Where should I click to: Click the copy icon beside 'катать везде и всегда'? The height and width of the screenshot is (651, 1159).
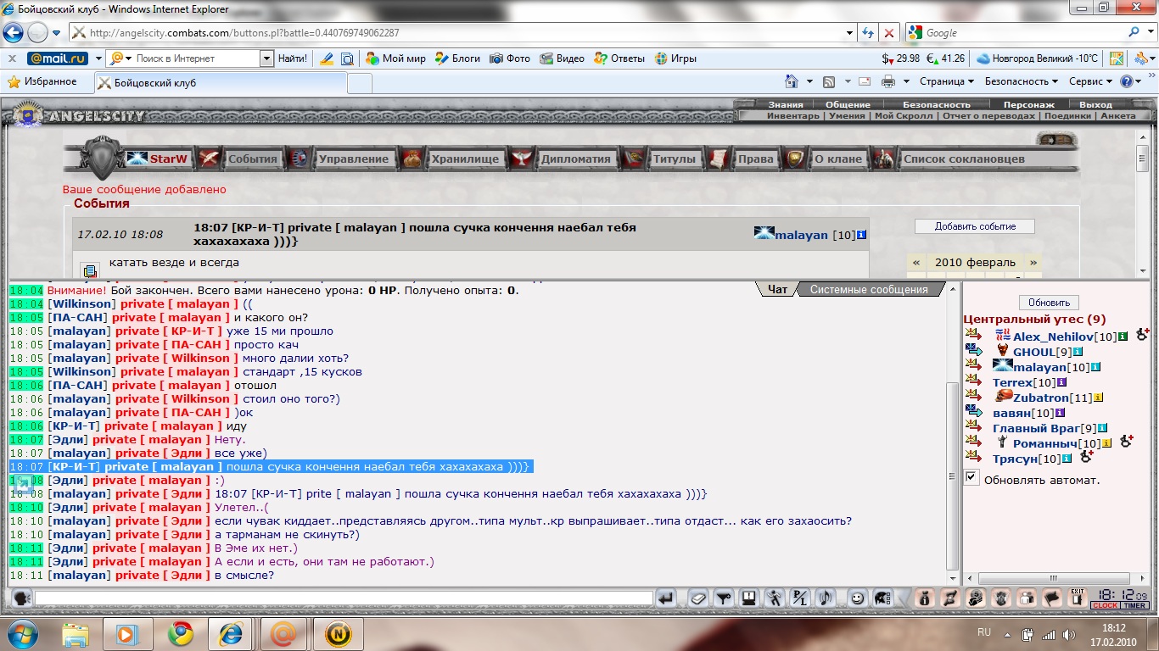click(x=89, y=270)
